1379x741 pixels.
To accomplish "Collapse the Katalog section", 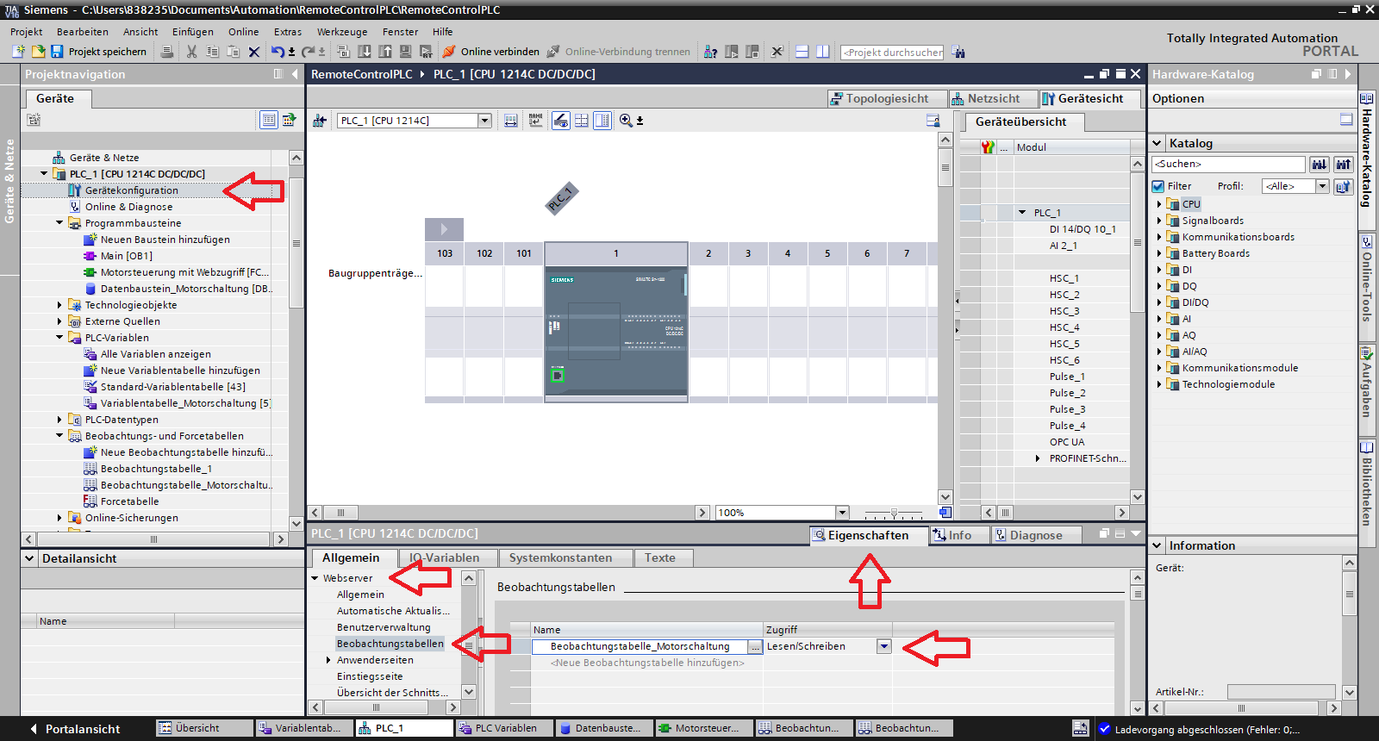I will coord(1157,143).
